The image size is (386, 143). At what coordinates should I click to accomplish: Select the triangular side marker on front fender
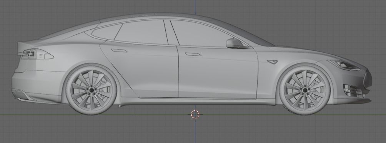(x=272, y=62)
